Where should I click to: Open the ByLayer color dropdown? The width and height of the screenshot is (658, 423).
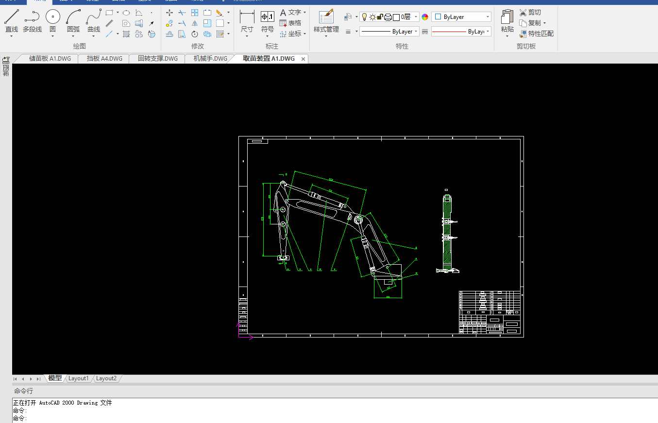pyautogui.click(x=488, y=17)
